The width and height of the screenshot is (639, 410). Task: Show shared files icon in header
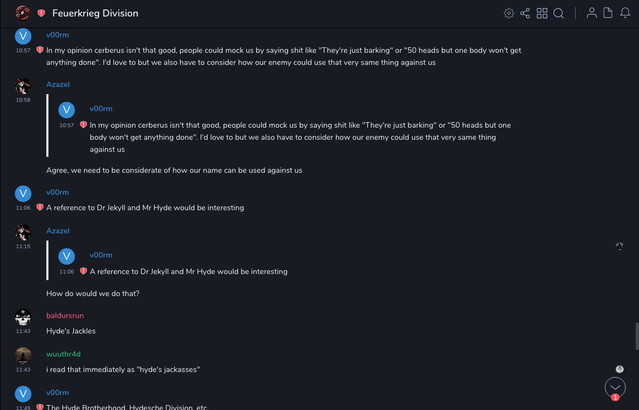[608, 13]
